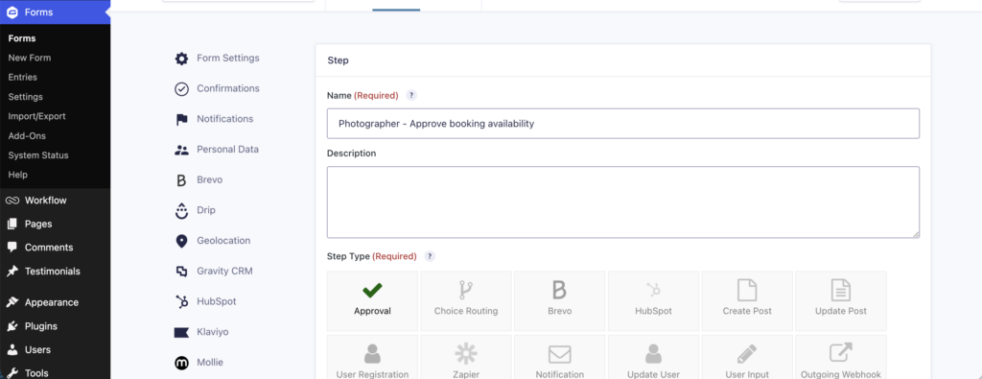This screenshot has height=379, width=982.
Task: Open the Mollie settings link
Action: pos(210,362)
